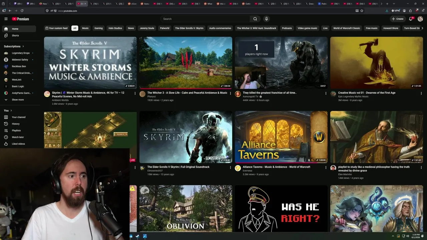Click the search magnifier button
The width and height of the screenshot is (427, 240).
[255, 19]
